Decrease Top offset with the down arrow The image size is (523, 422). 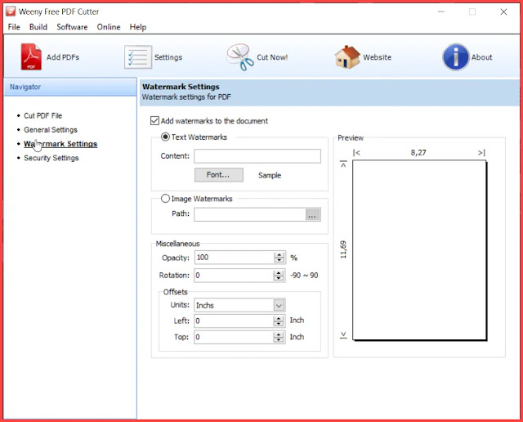[279, 340]
